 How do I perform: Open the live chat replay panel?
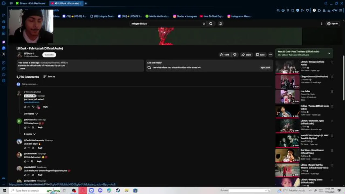pyautogui.click(x=265, y=68)
